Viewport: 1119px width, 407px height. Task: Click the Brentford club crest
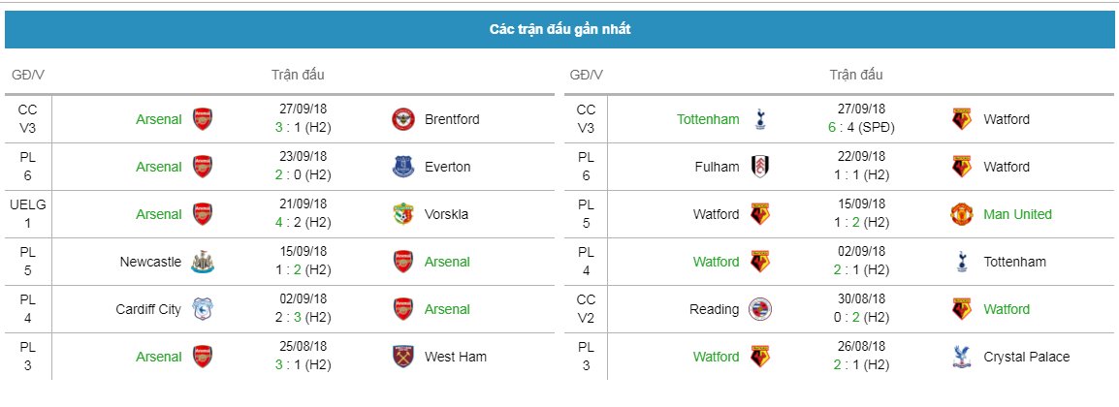[x=403, y=119]
